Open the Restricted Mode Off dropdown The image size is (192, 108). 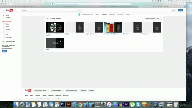coord(71,91)
